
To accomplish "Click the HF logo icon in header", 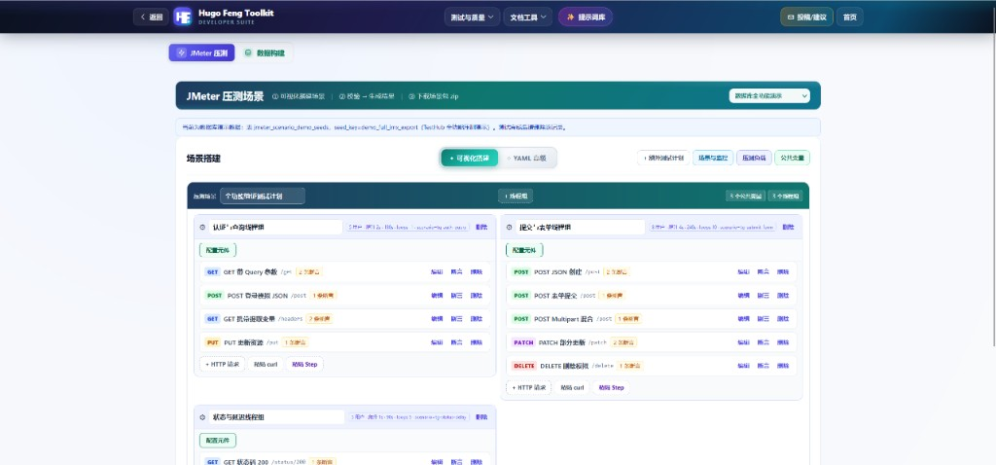I will (183, 17).
